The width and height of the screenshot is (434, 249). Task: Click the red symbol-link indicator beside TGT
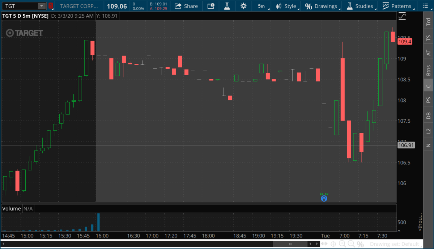(51, 6)
